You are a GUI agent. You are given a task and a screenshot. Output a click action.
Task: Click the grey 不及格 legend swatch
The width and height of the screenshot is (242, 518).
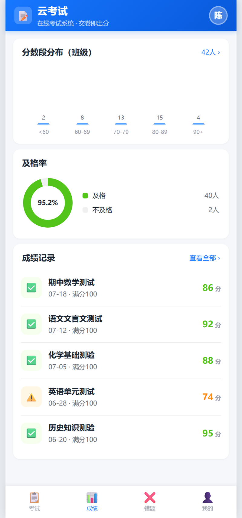tap(85, 210)
